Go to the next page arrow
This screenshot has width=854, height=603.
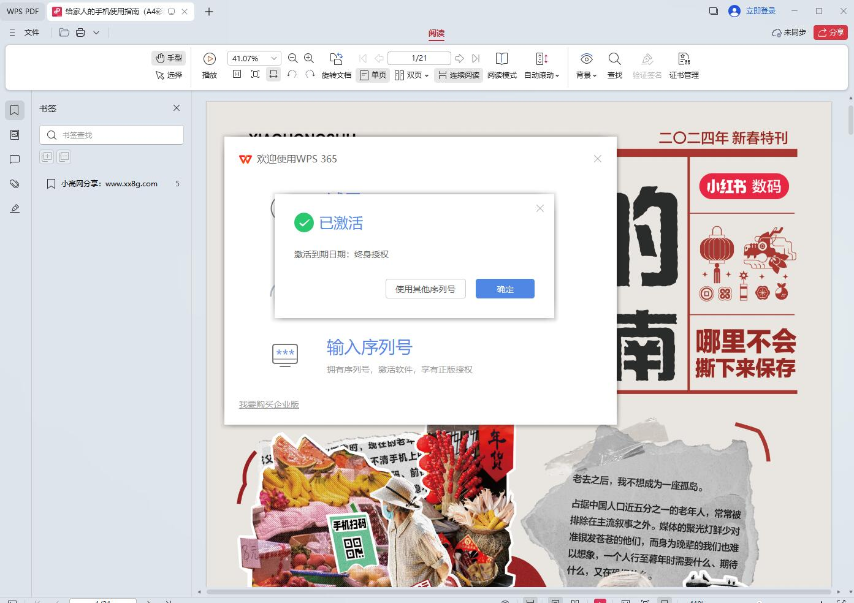click(459, 58)
